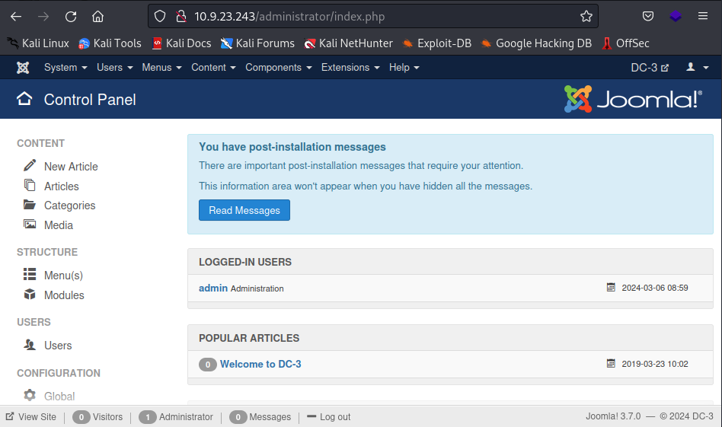The image size is (722, 427).
Task: Click the admin user link
Action: [213, 288]
